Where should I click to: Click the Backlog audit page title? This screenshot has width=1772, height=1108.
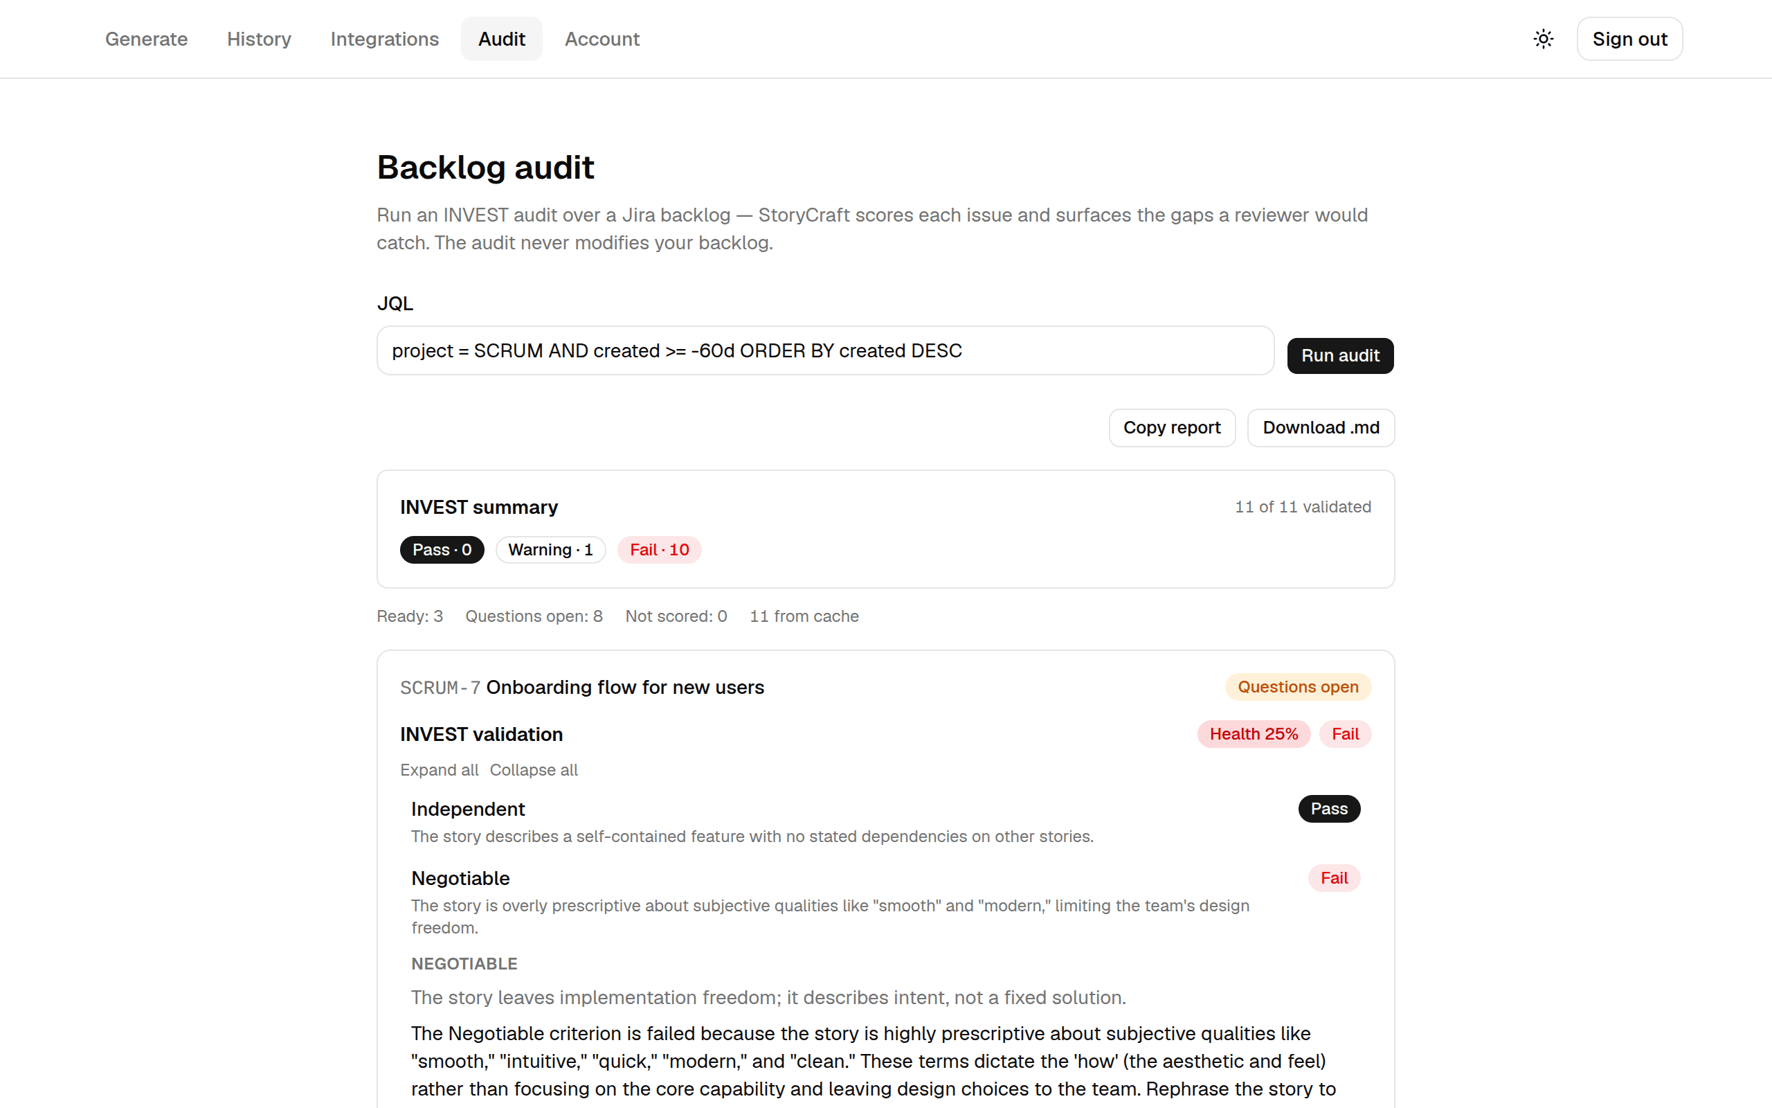click(485, 167)
